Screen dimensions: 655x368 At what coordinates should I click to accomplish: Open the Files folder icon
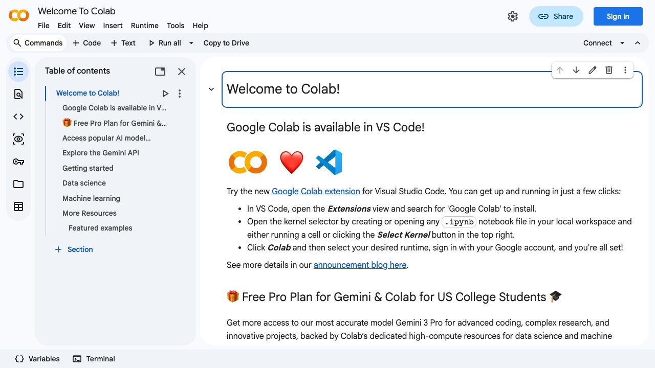pyautogui.click(x=18, y=184)
